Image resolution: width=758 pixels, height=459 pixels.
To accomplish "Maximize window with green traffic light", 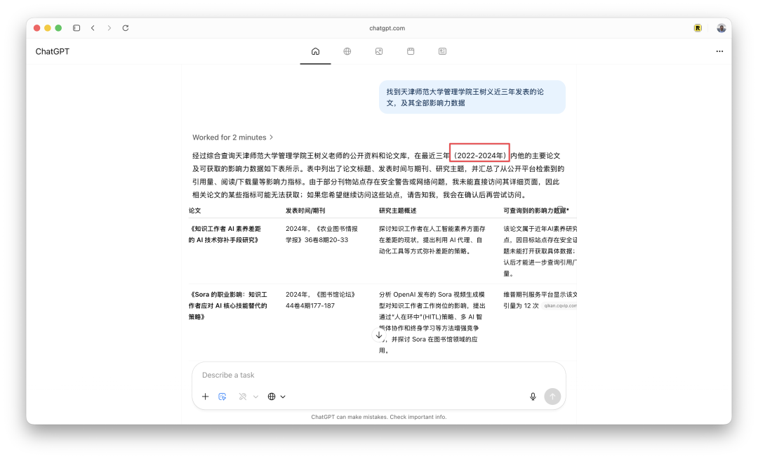I will click(58, 28).
